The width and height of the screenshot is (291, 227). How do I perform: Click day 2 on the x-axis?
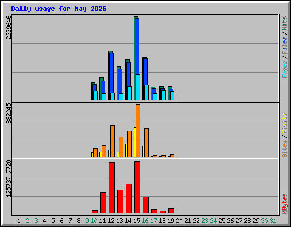[x=27, y=221]
